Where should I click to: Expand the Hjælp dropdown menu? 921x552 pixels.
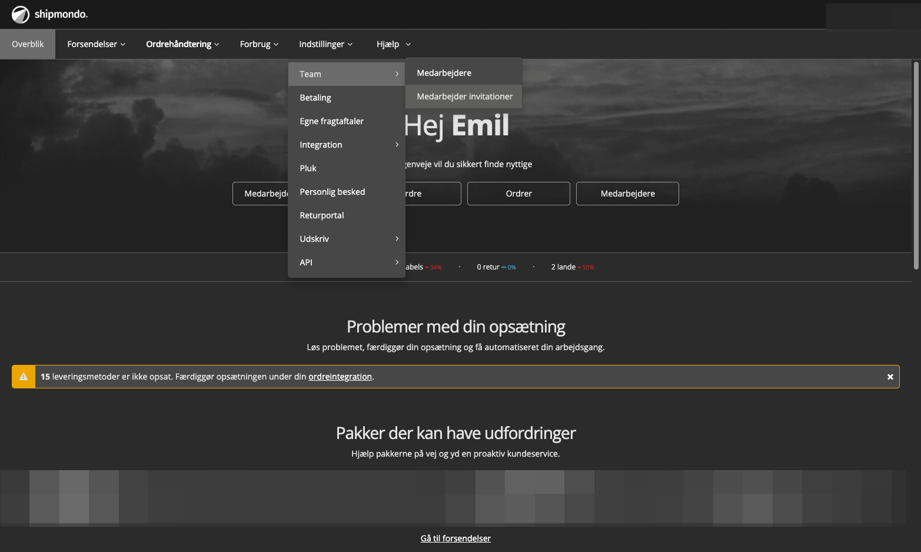click(393, 44)
